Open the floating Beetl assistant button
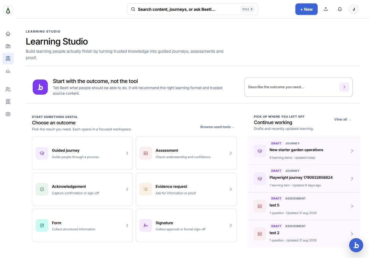Viewport: 369px width, 258px height. pyautogui.click(x=356, y=245)
